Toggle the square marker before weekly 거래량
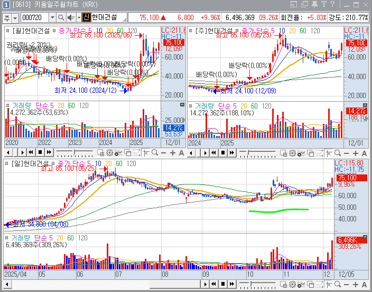The height and width of the screenshot is (292, 372). tap(191, 106)
